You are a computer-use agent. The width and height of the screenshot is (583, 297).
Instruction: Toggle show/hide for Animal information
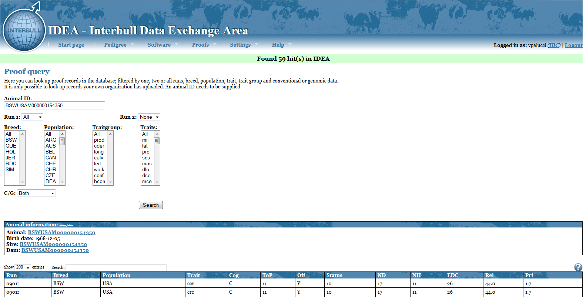[x=66, y=225]
